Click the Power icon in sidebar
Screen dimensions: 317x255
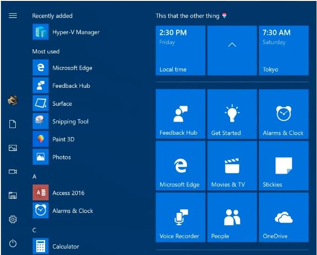[x=13, y=243]
